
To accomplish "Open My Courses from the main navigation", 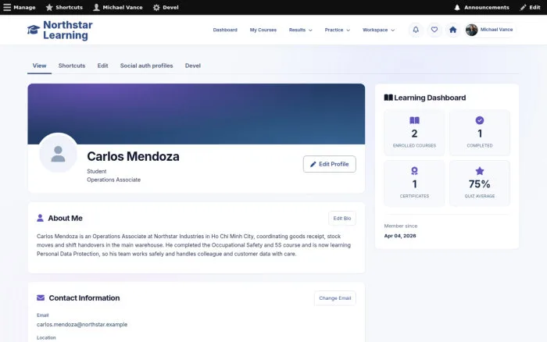I will [x=263, y=30].
